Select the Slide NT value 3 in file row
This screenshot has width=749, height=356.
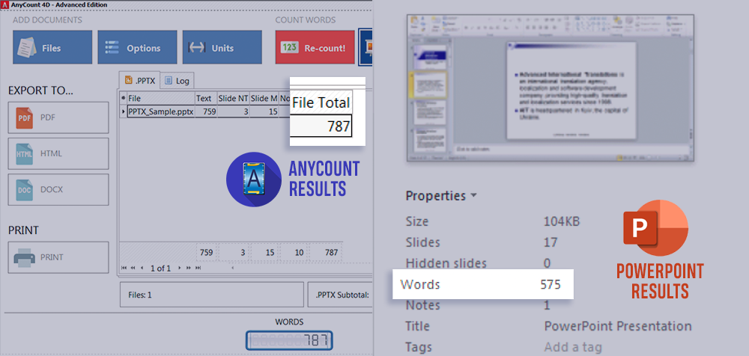coord(234,111)
